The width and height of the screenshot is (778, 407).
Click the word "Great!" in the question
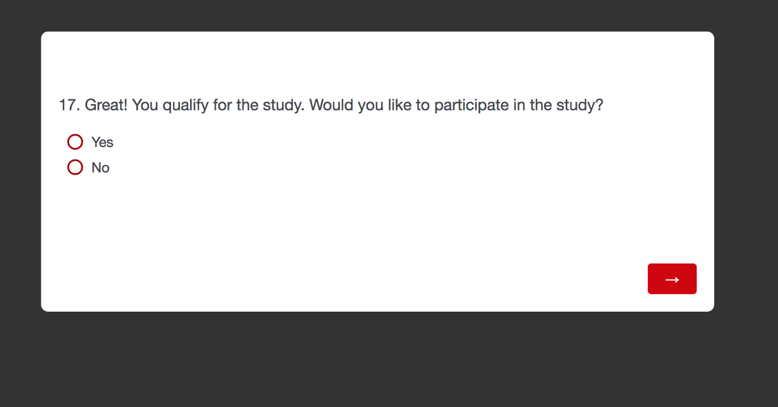click(106, 105)
